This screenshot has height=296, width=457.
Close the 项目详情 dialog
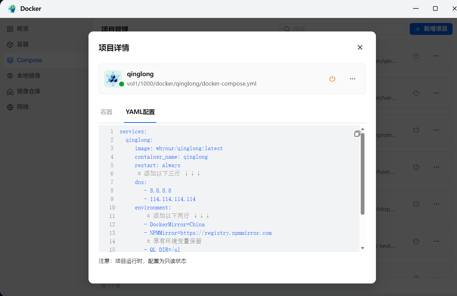point(360,47)
